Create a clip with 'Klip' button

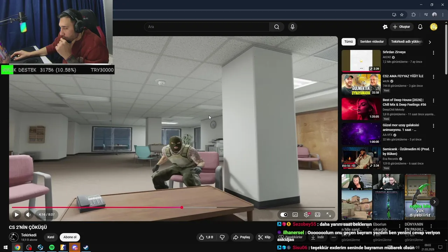pyautogui.click(x=264, y=237)
